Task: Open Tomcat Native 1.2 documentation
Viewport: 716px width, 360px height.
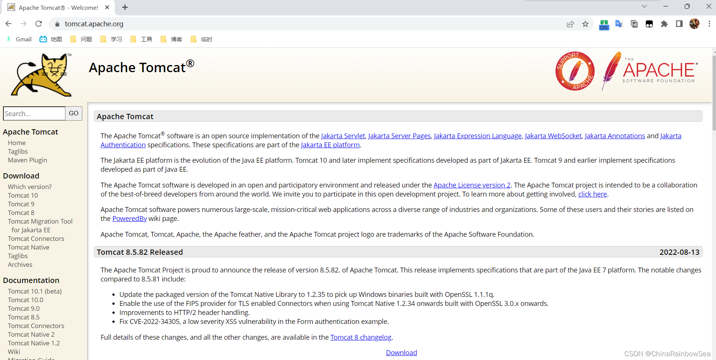Action: point(34,343)
